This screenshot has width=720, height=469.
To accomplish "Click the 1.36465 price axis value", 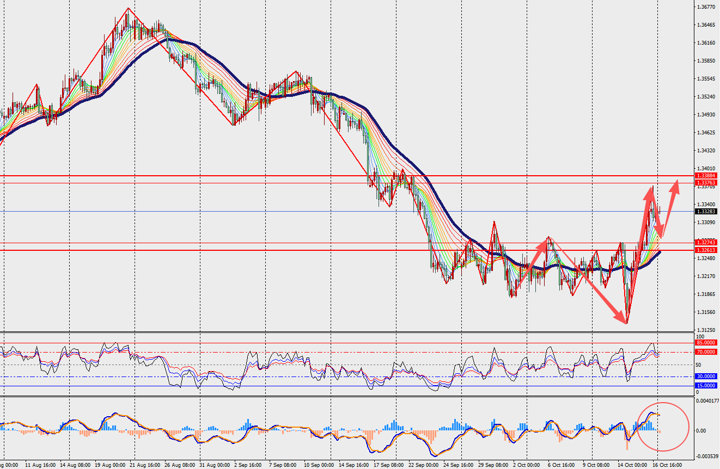I will pos(706,25).
